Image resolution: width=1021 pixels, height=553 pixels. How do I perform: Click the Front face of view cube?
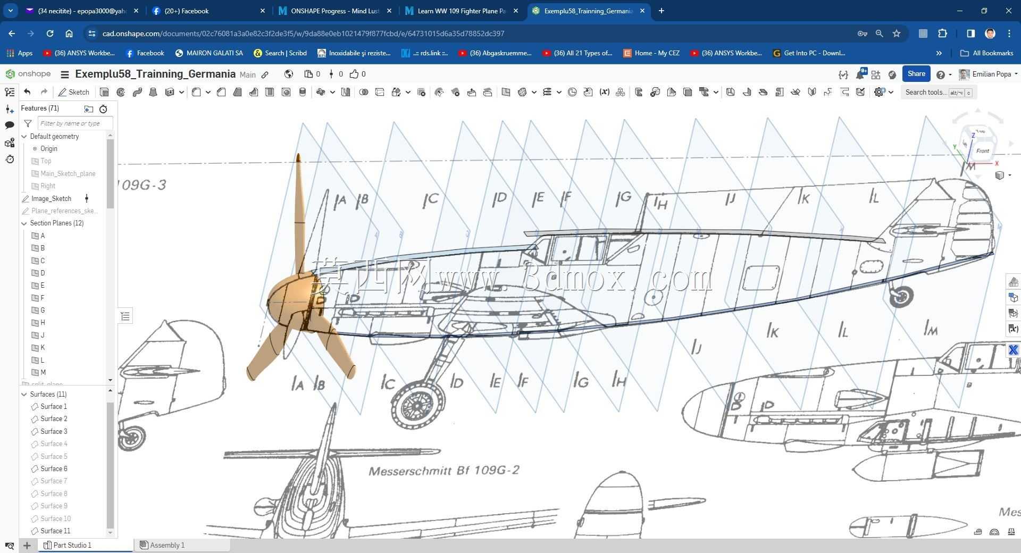tap(982, 151)
